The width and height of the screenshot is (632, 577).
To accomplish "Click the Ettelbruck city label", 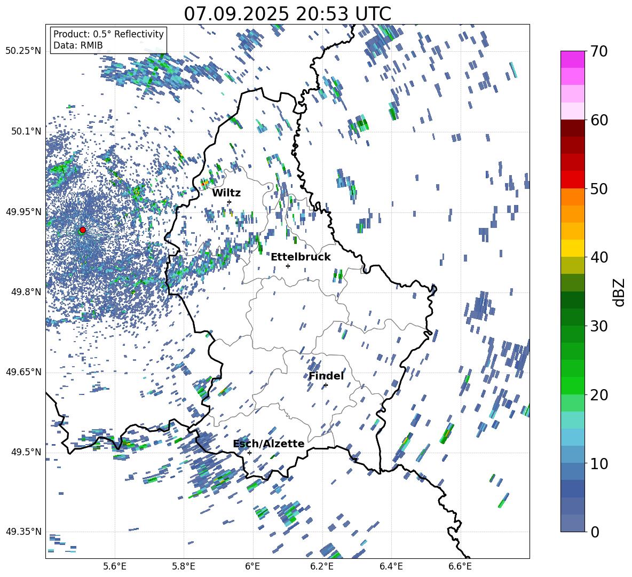I will click(x=301, y=257).
